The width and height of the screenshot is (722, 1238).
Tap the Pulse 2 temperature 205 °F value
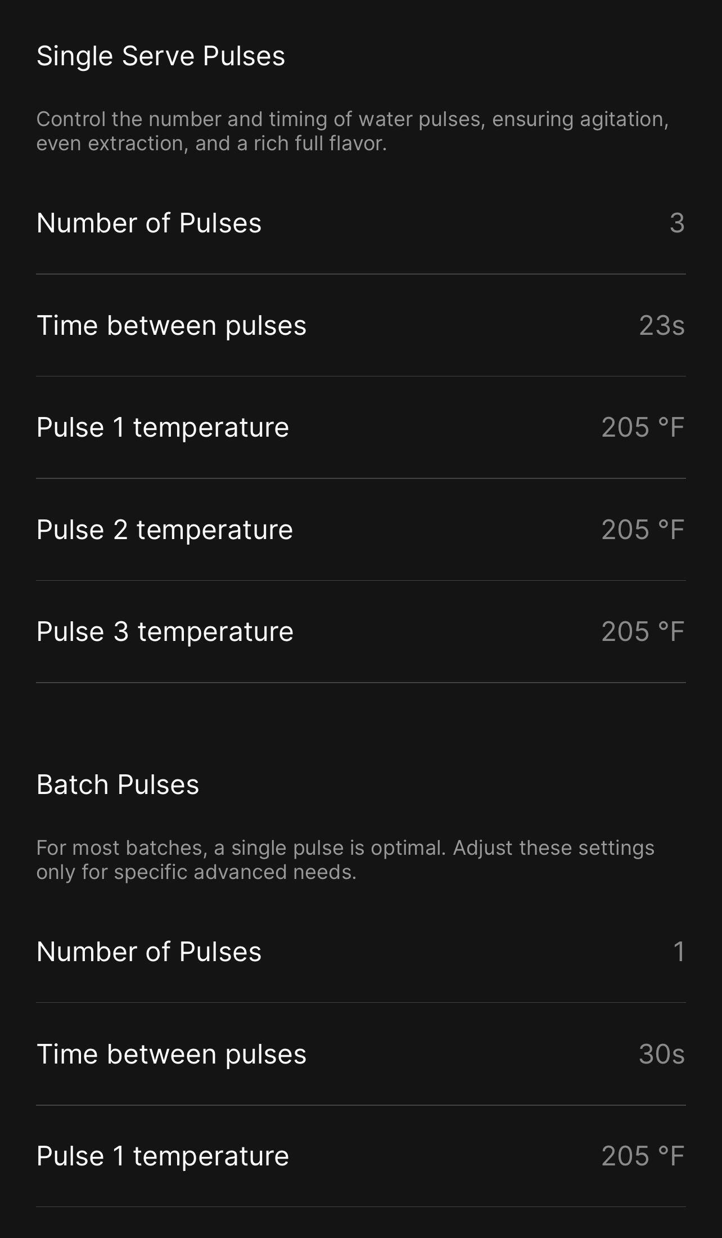tap(643, 530)
